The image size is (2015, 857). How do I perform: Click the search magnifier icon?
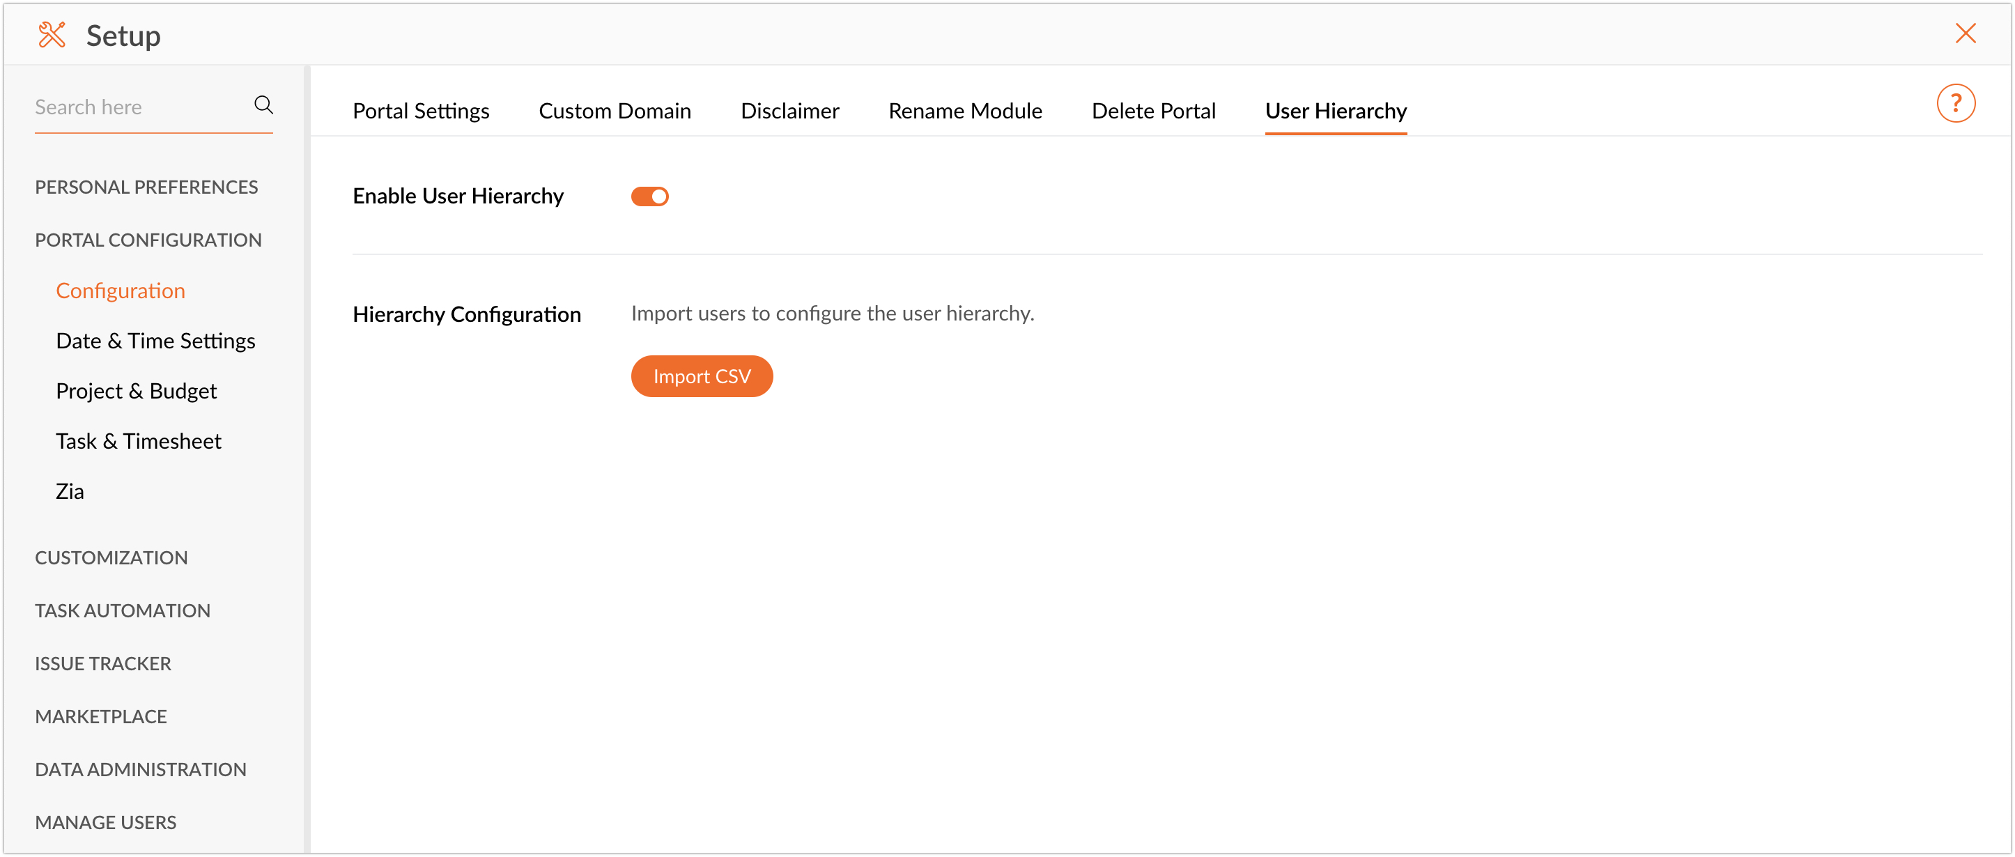point(263,105)
